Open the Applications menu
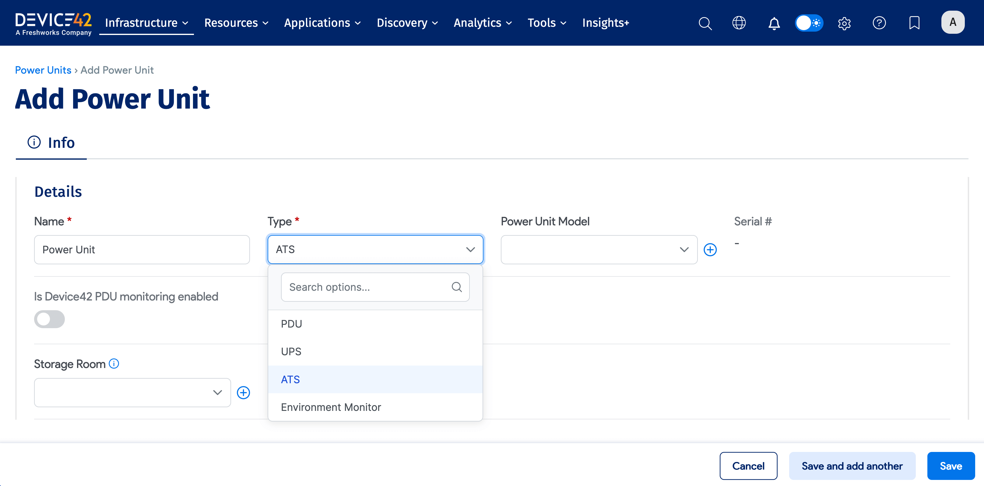The image size is (984, 486). (322, 23)
